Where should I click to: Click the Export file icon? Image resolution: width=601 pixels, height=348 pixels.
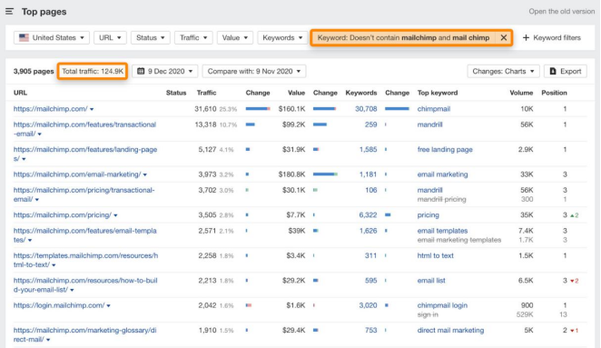tap(553, 71)
